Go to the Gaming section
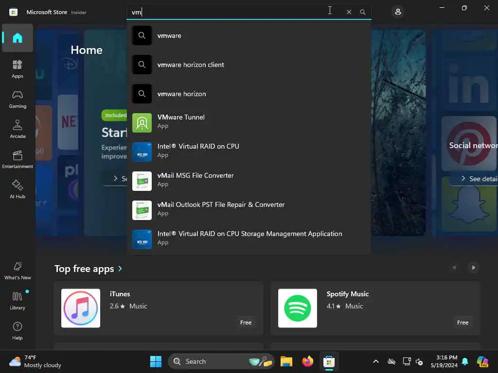498x373 pixels. [18, 99]
